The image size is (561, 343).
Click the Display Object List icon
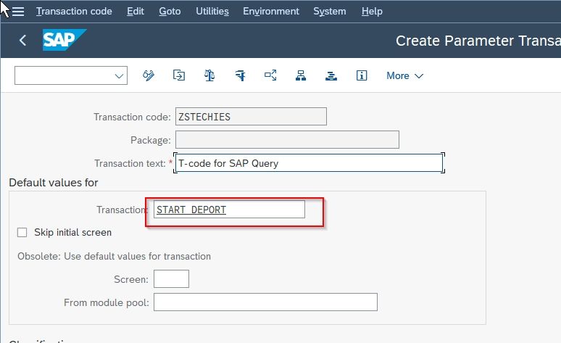pyautogui.click(x=270, y=75)
